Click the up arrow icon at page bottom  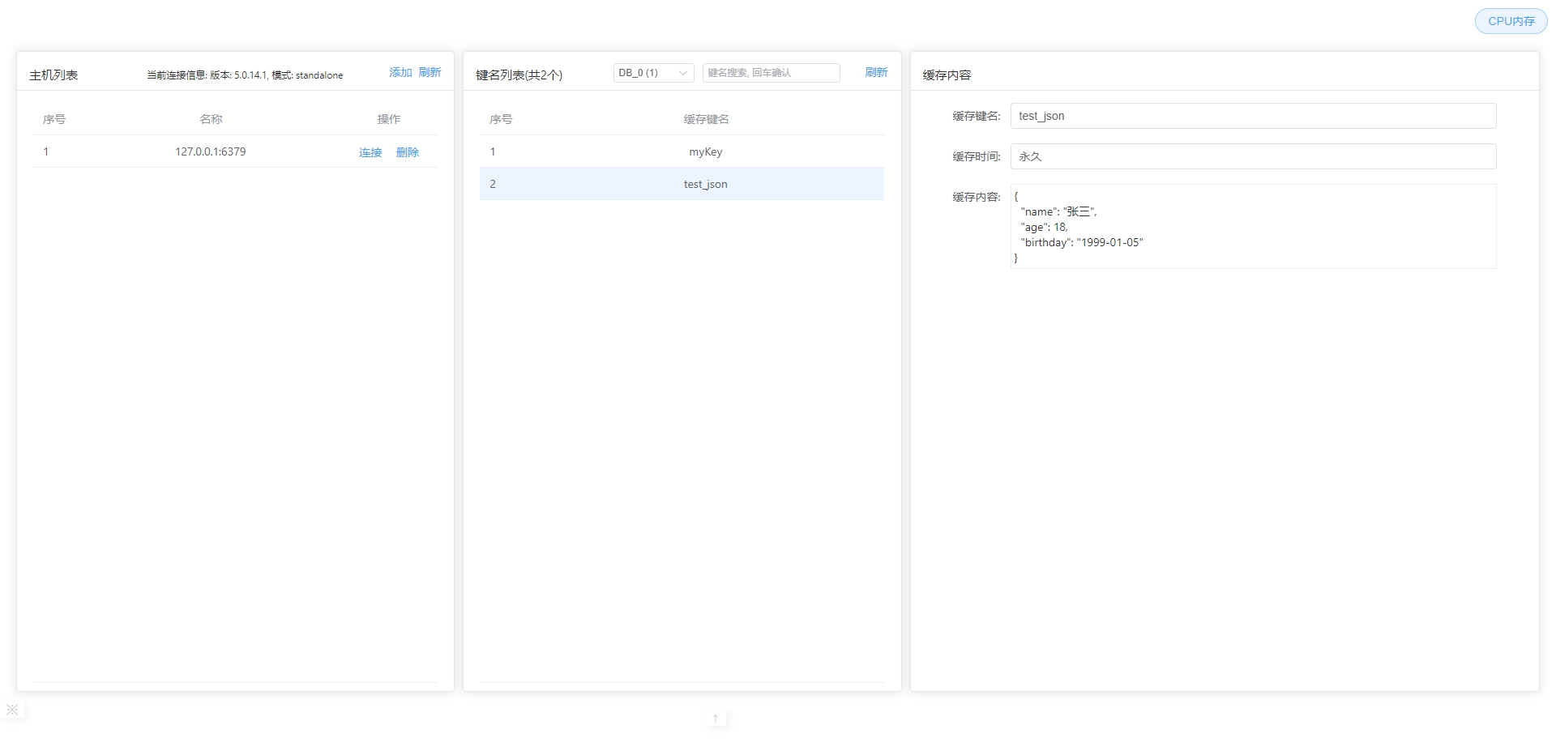pos(716,719)
